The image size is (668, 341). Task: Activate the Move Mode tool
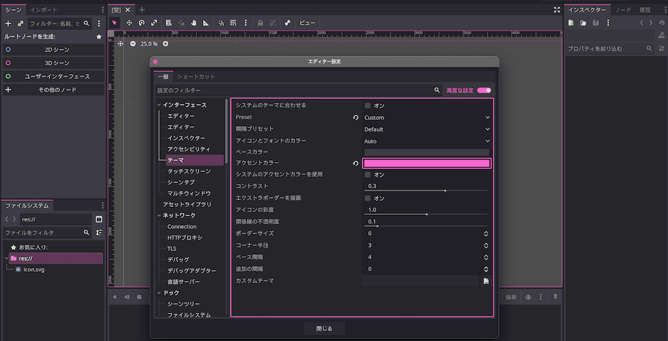click(x=129, y=23)
